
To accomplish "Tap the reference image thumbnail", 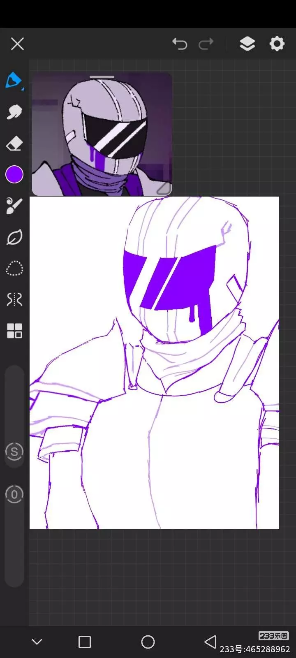I will pyautogui.click(x=102, y=134).
